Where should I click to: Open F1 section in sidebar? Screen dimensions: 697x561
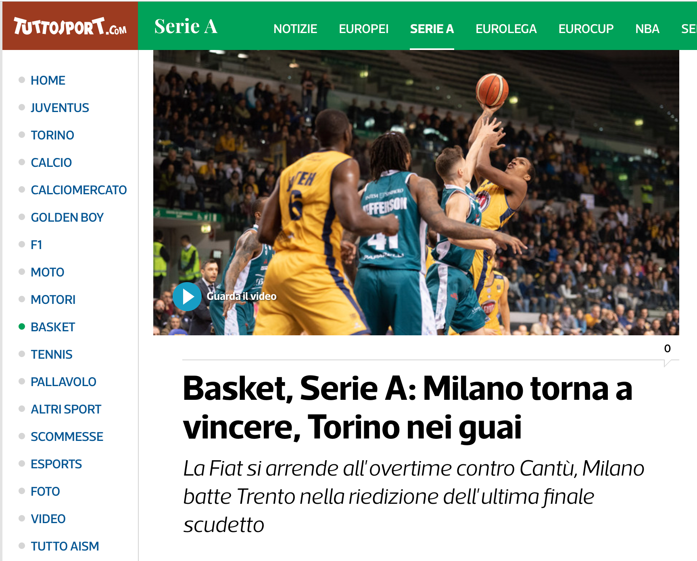tap(36, 245)
